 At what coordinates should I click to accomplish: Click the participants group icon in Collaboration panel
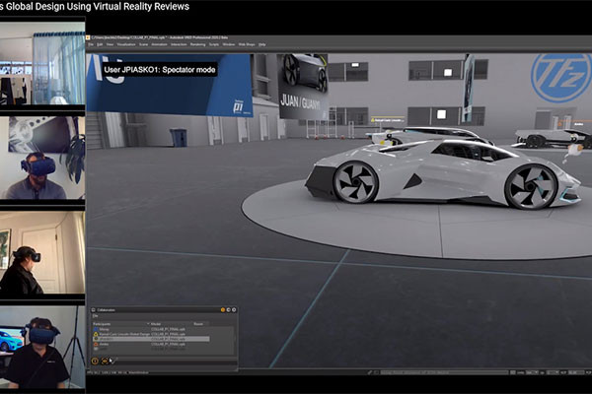tap(105, 361)
